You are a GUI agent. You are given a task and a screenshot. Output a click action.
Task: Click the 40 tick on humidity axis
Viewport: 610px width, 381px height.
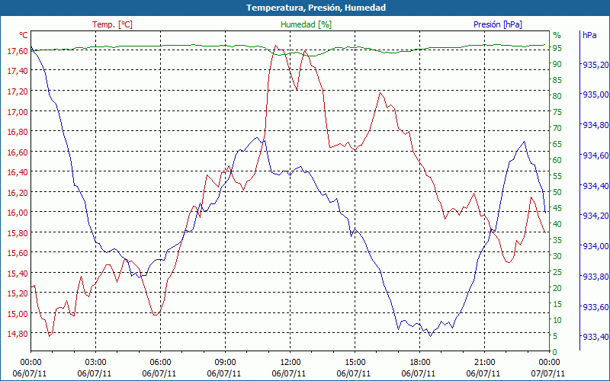click(557, 224)
